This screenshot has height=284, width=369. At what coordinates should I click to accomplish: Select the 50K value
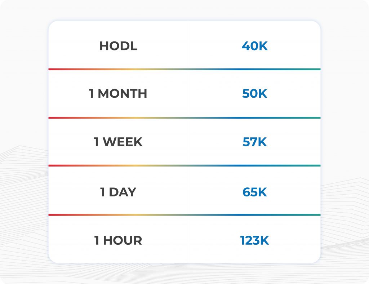[x=254, y=94]
